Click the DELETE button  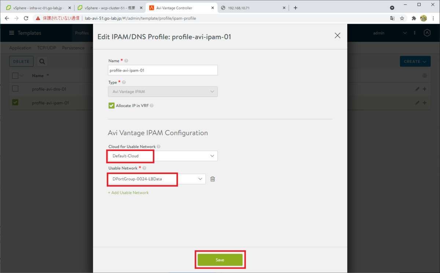[x=21, y=62]
